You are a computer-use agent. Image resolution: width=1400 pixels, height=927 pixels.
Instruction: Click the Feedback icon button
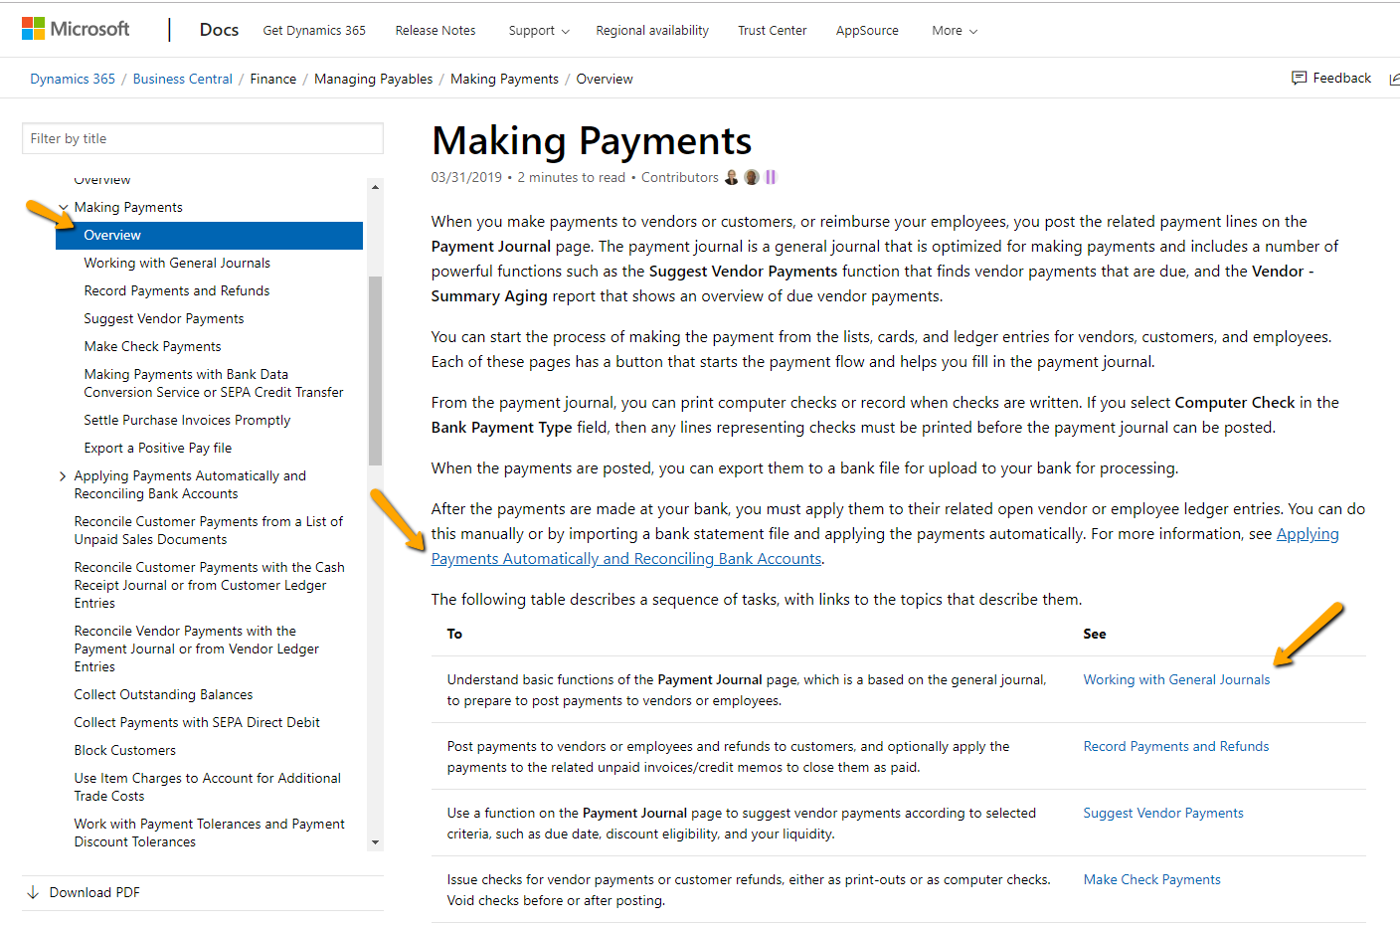point(1331,78)
